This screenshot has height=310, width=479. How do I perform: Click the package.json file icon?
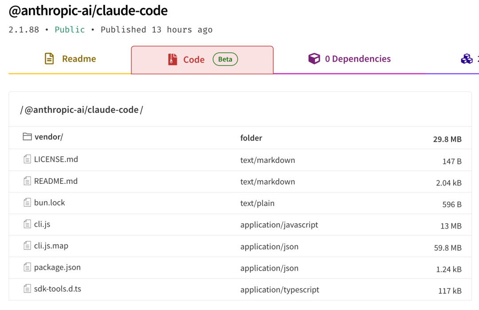click(x=27, y=267)
